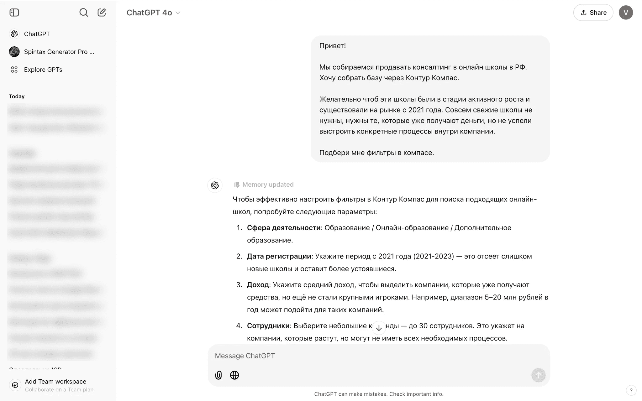The width and height of the screenshot is (642, 401).
Task: Click the search icon
Action: 83,13
